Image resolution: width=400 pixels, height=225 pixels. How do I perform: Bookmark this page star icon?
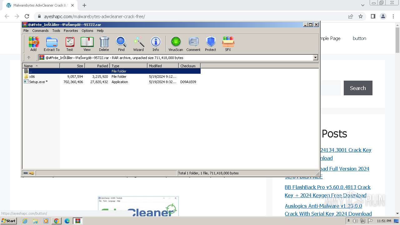tap(361, 16)
